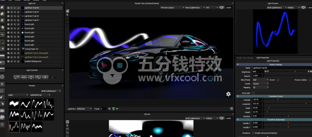Select the hand pan tool in Canvas toolbar
The image size is (312, 137).
pos(68,129)
